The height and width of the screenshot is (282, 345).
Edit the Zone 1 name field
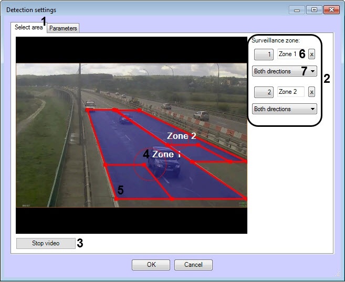click(x=291, y=54)
